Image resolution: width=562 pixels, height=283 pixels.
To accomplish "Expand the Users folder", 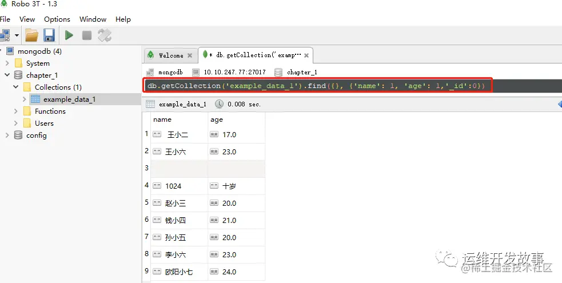I will click(16, 123).
